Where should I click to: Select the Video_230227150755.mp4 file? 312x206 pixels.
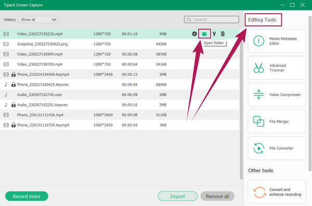(120, 64)
